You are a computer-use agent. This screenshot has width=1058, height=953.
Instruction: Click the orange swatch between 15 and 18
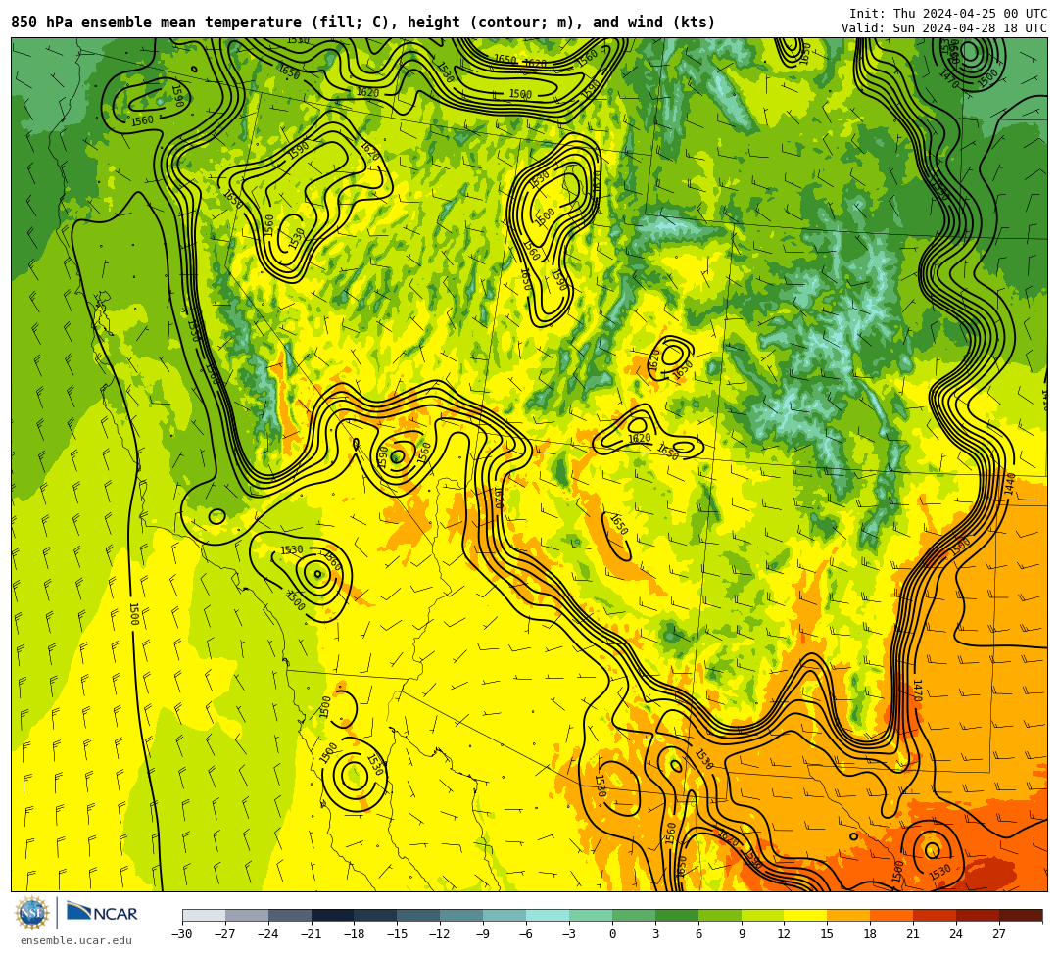coord(848,915)
